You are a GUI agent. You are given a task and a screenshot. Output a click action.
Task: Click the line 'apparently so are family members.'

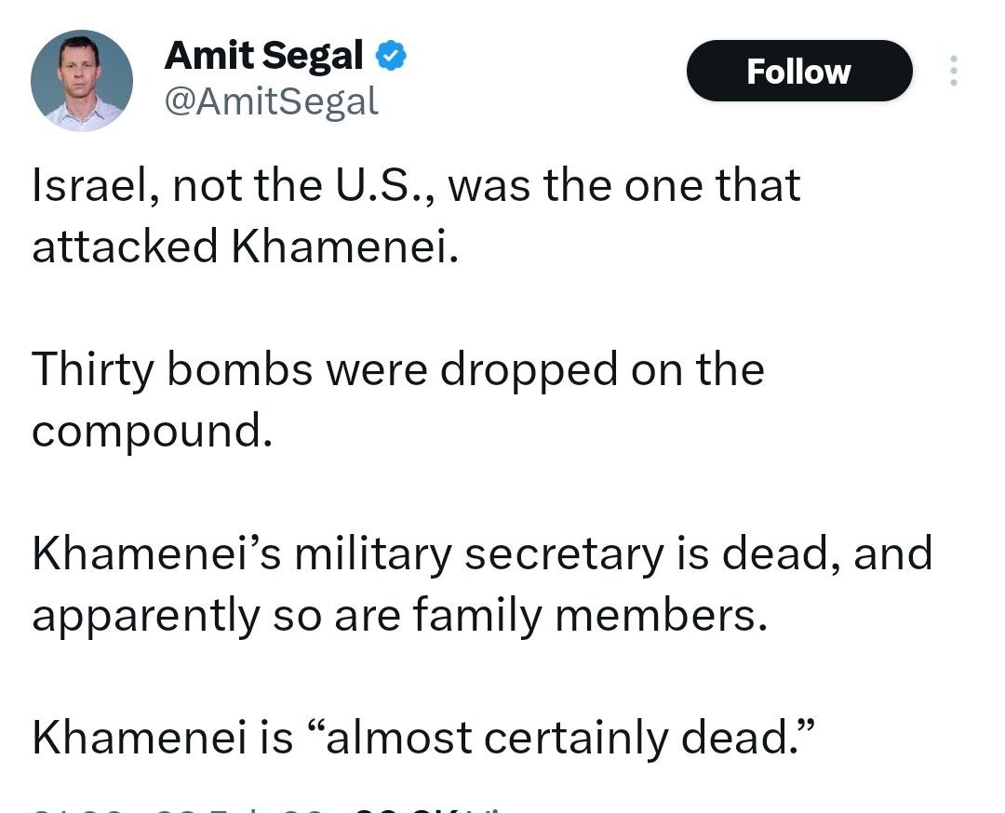tap(400, 615)
